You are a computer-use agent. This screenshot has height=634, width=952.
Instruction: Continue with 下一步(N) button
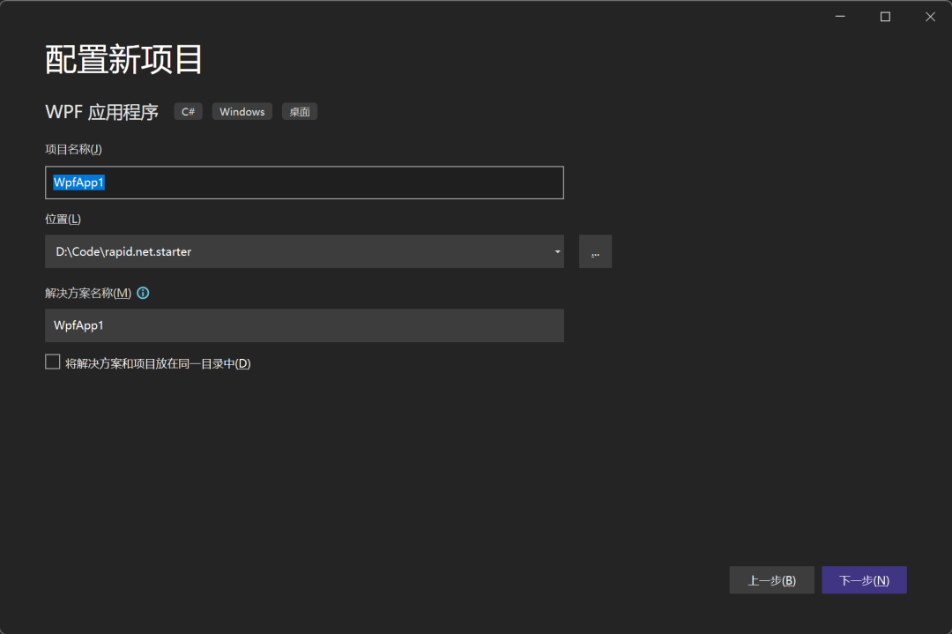point(864,580)
